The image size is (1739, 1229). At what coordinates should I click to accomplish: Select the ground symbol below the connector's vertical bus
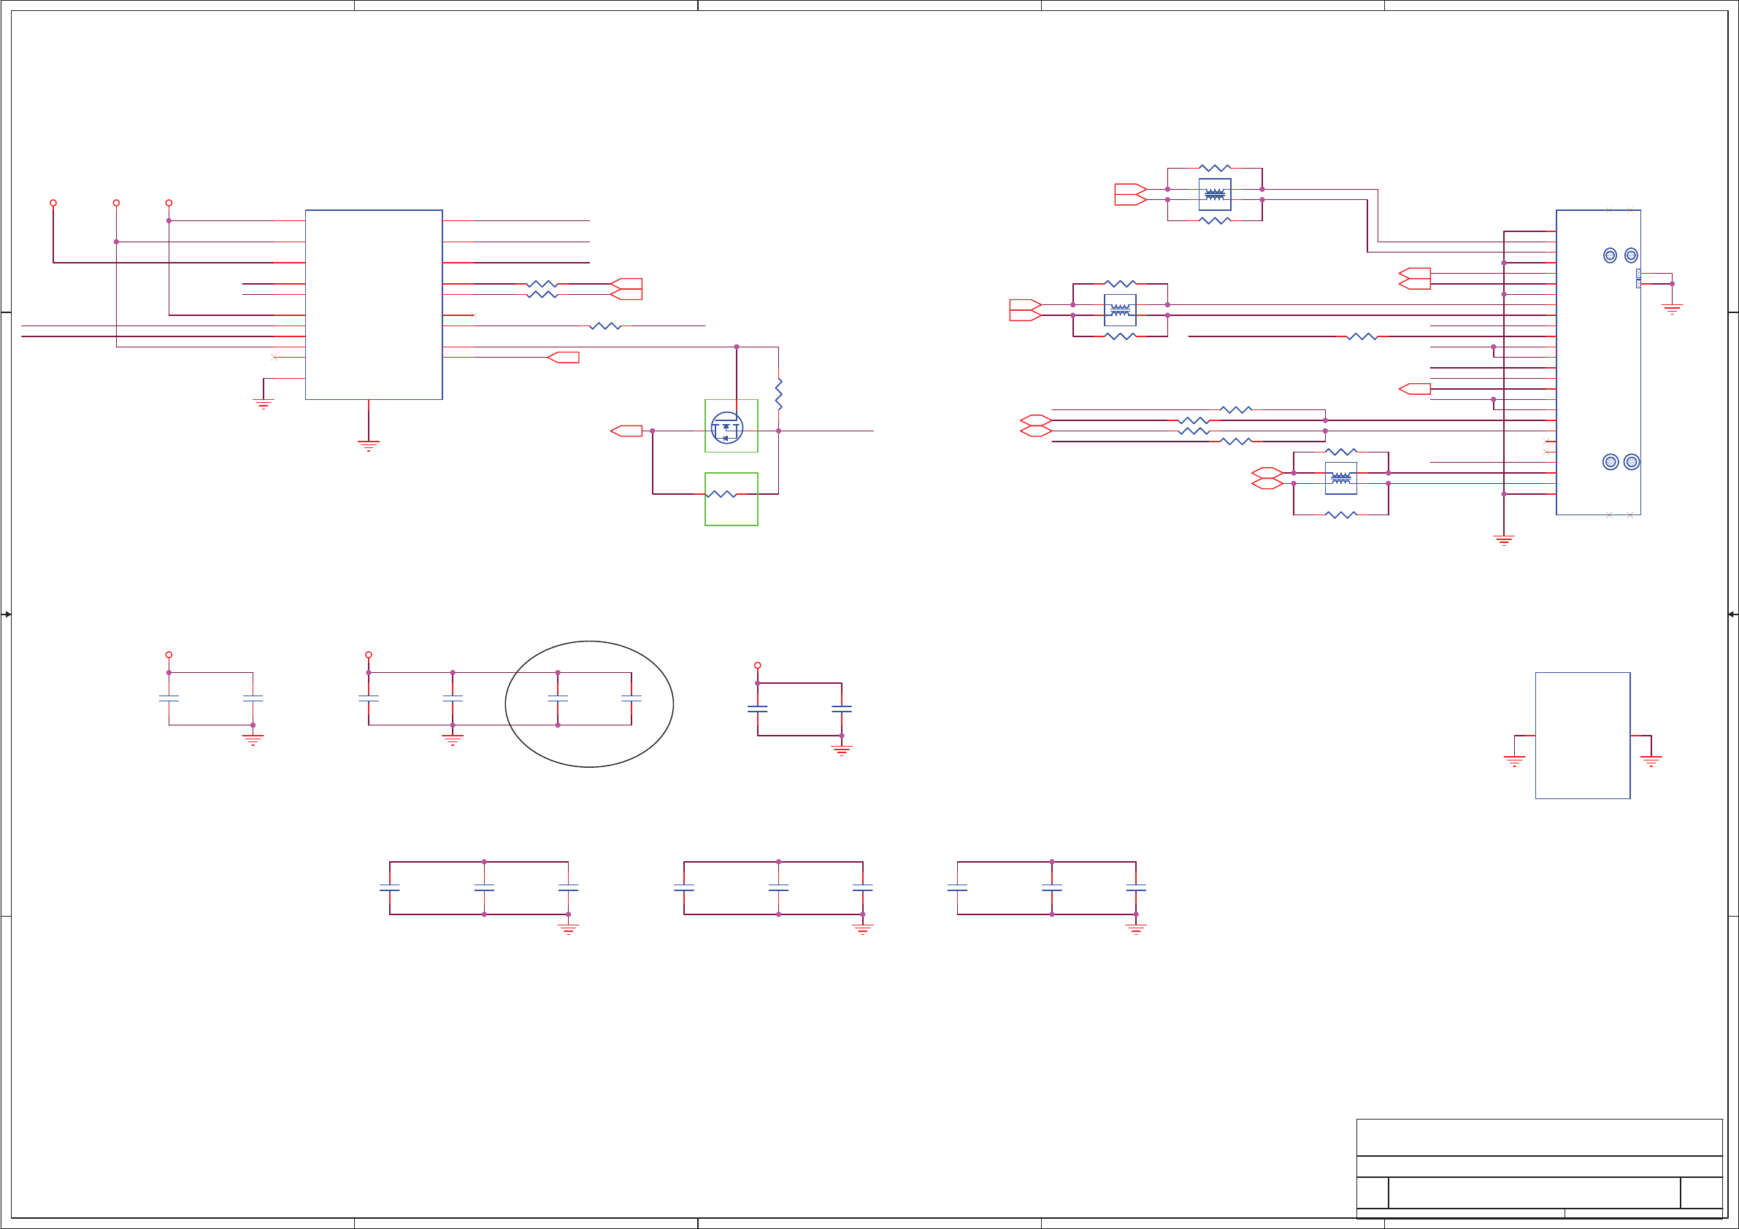(x=1503, y=540)
